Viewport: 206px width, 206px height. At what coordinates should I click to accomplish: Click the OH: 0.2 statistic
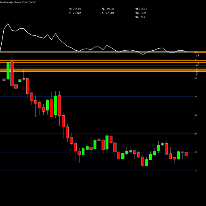click(140, 13)
